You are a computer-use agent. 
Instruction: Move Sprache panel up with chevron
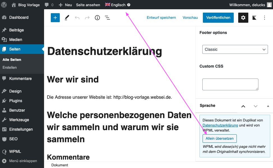(x=243, y=106)
